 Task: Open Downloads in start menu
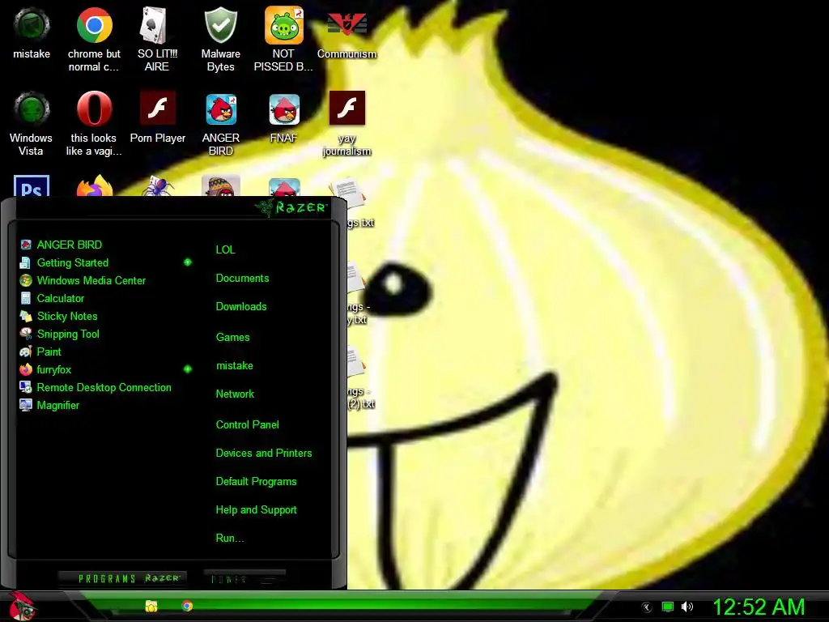(x=241, y=307)
